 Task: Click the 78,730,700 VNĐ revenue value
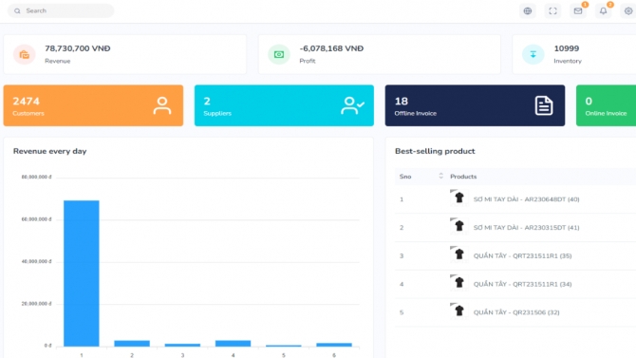point(78,48)
